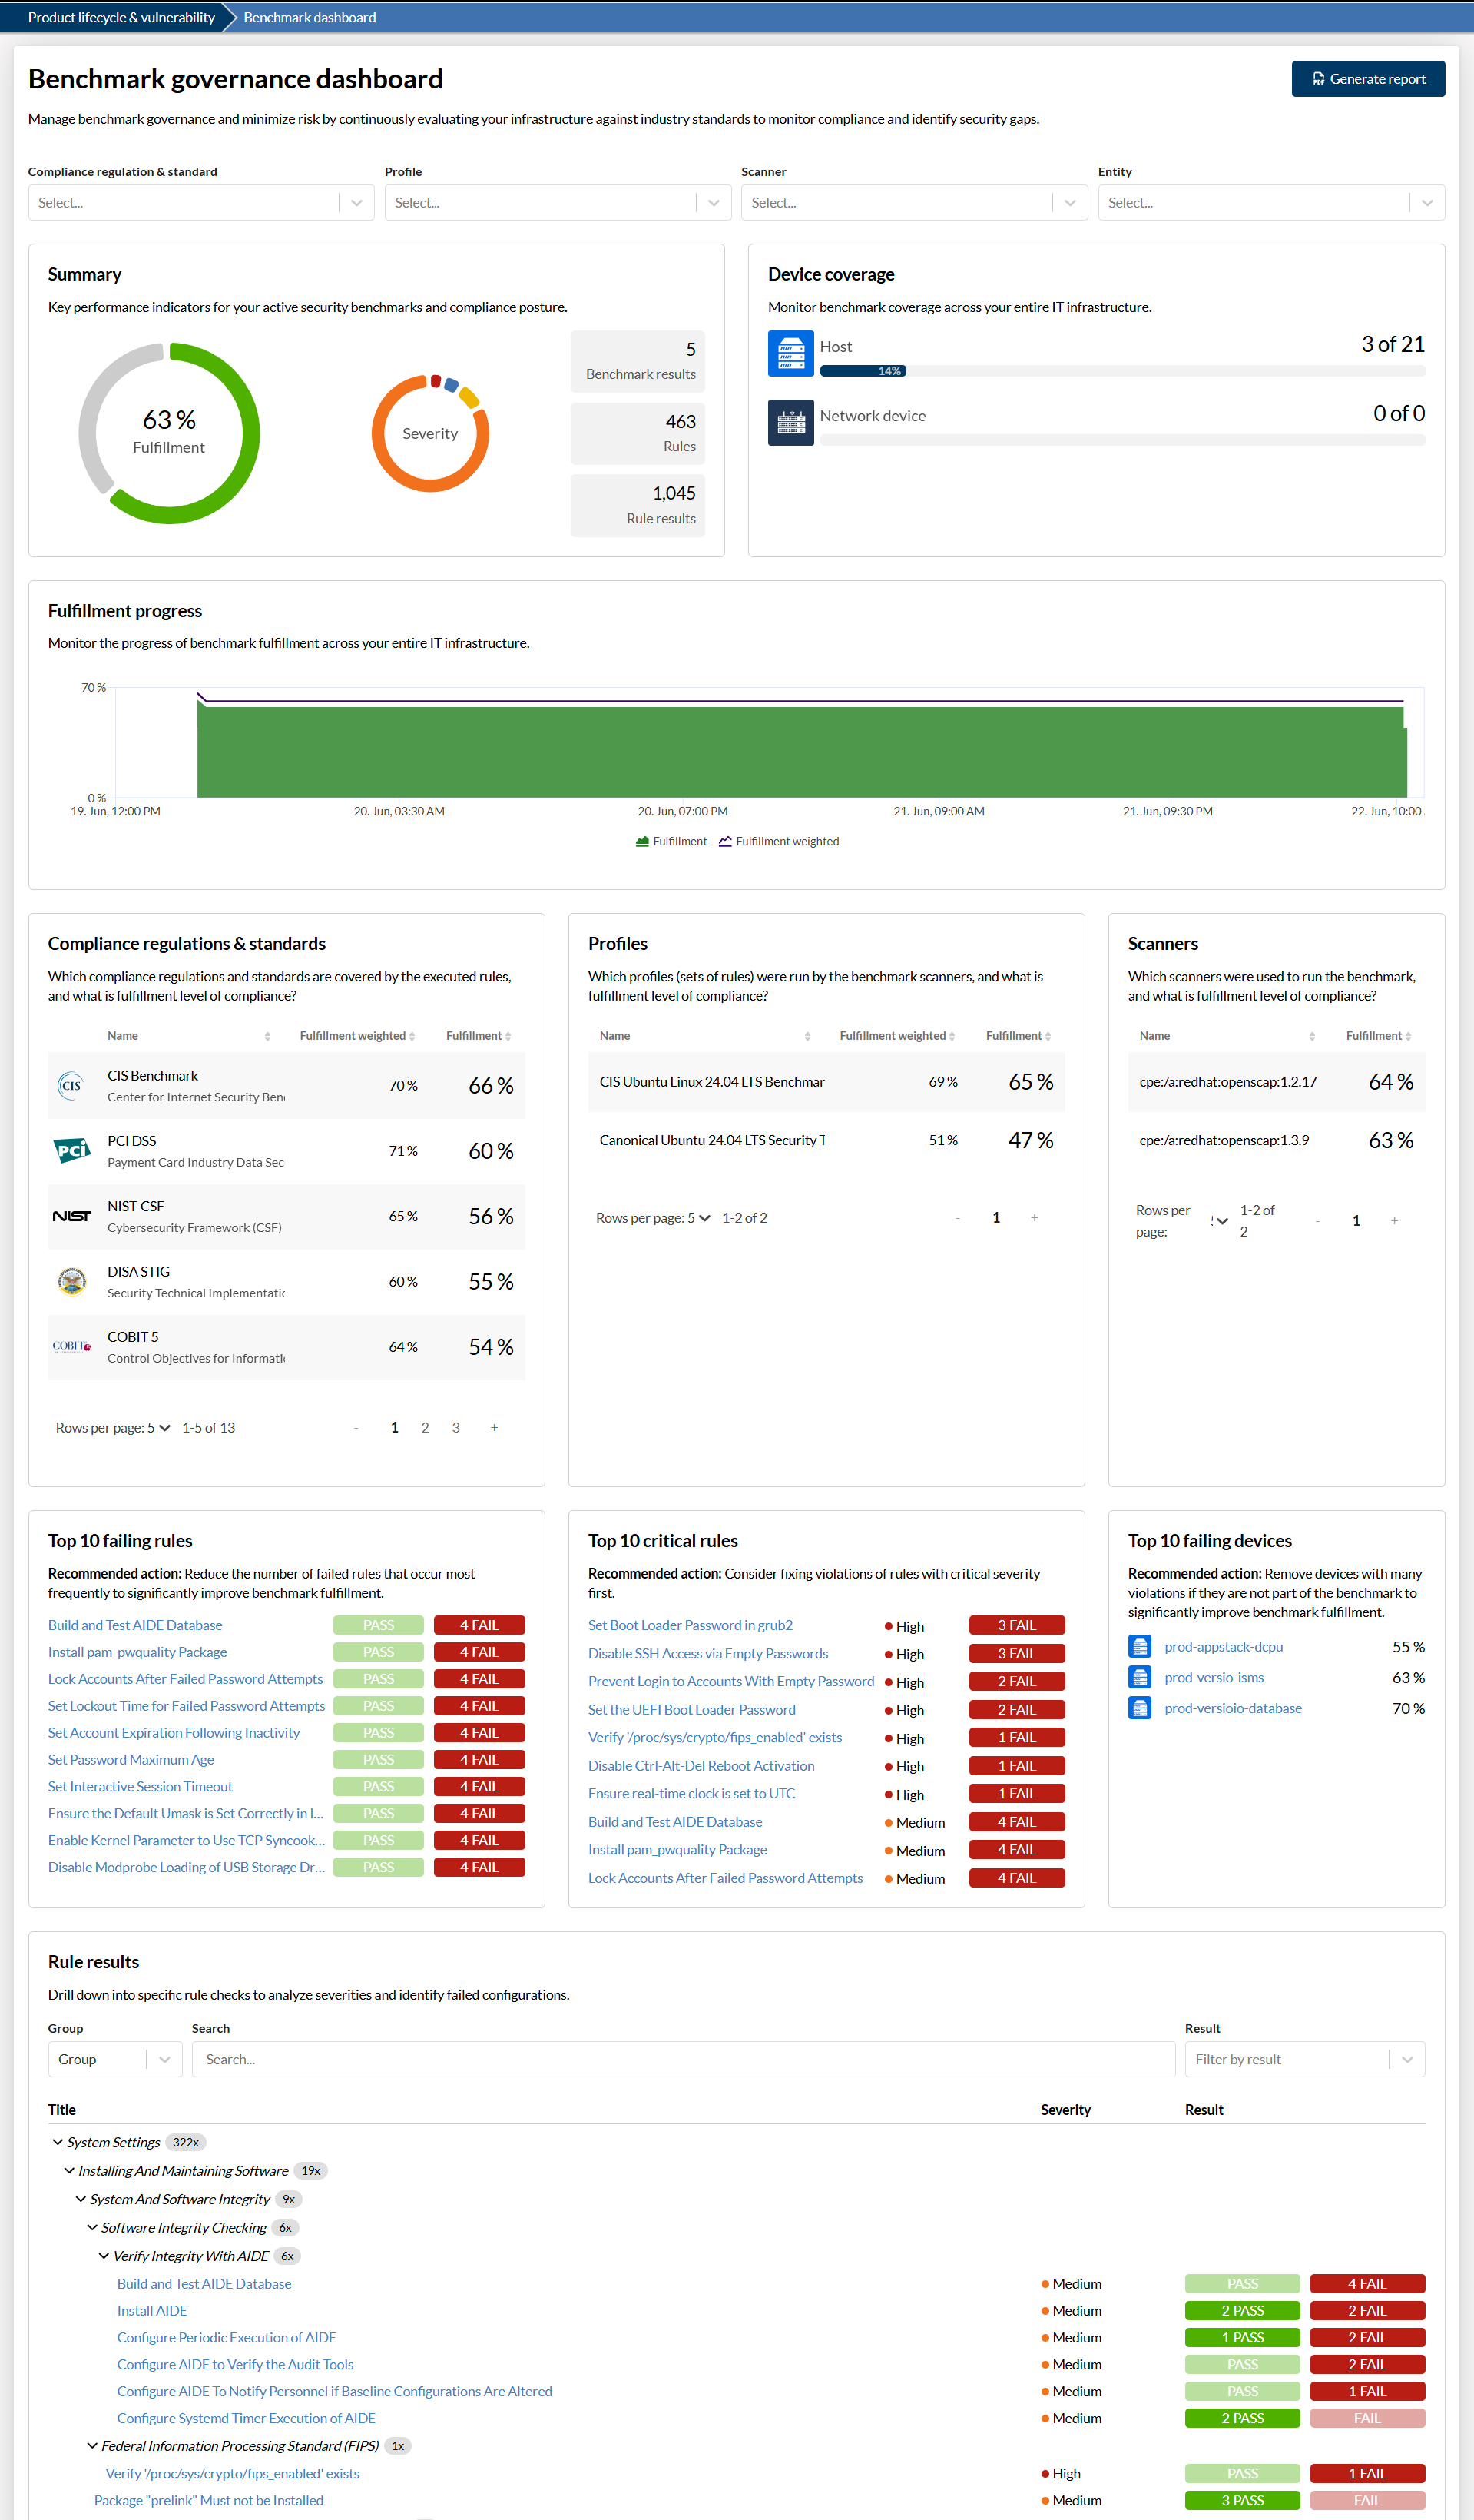Click device icon beside prod-versio-isms
This screenshot has height=2520, width=1474.
coord(1139,1677)
